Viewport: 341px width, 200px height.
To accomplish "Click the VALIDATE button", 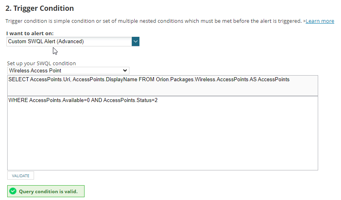I will click(x=21, y=176).
